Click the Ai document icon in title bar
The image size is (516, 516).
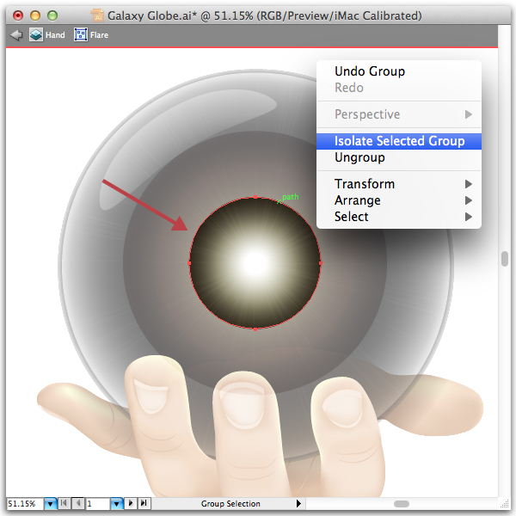pyautogui.click(x=97, y=15)
